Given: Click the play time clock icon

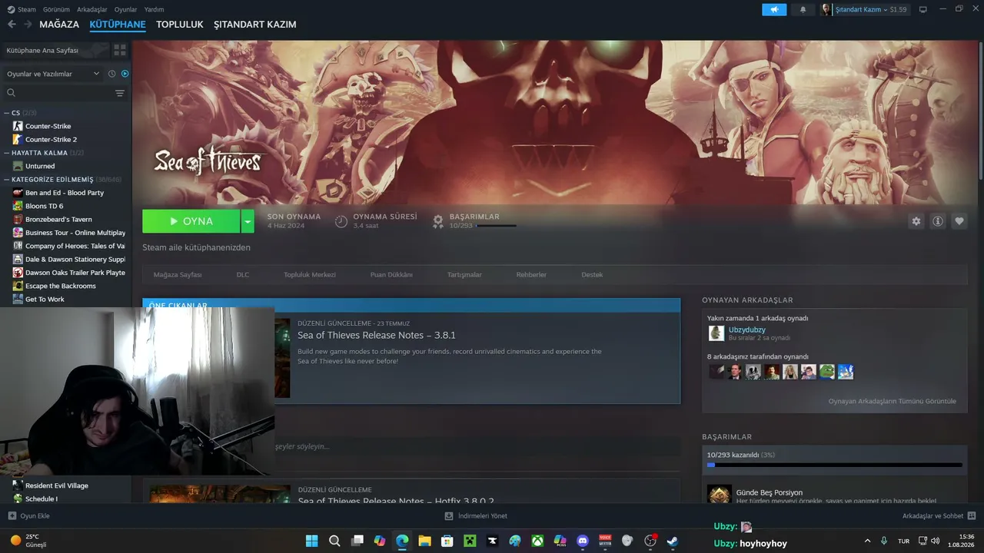Looking at the screenshot, I should (341, 221).
